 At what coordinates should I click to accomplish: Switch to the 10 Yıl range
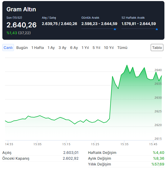[x=109, y=48]
